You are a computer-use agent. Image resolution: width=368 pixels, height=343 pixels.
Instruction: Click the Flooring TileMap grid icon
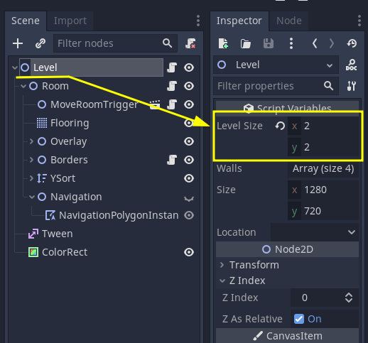pos(42,123)
